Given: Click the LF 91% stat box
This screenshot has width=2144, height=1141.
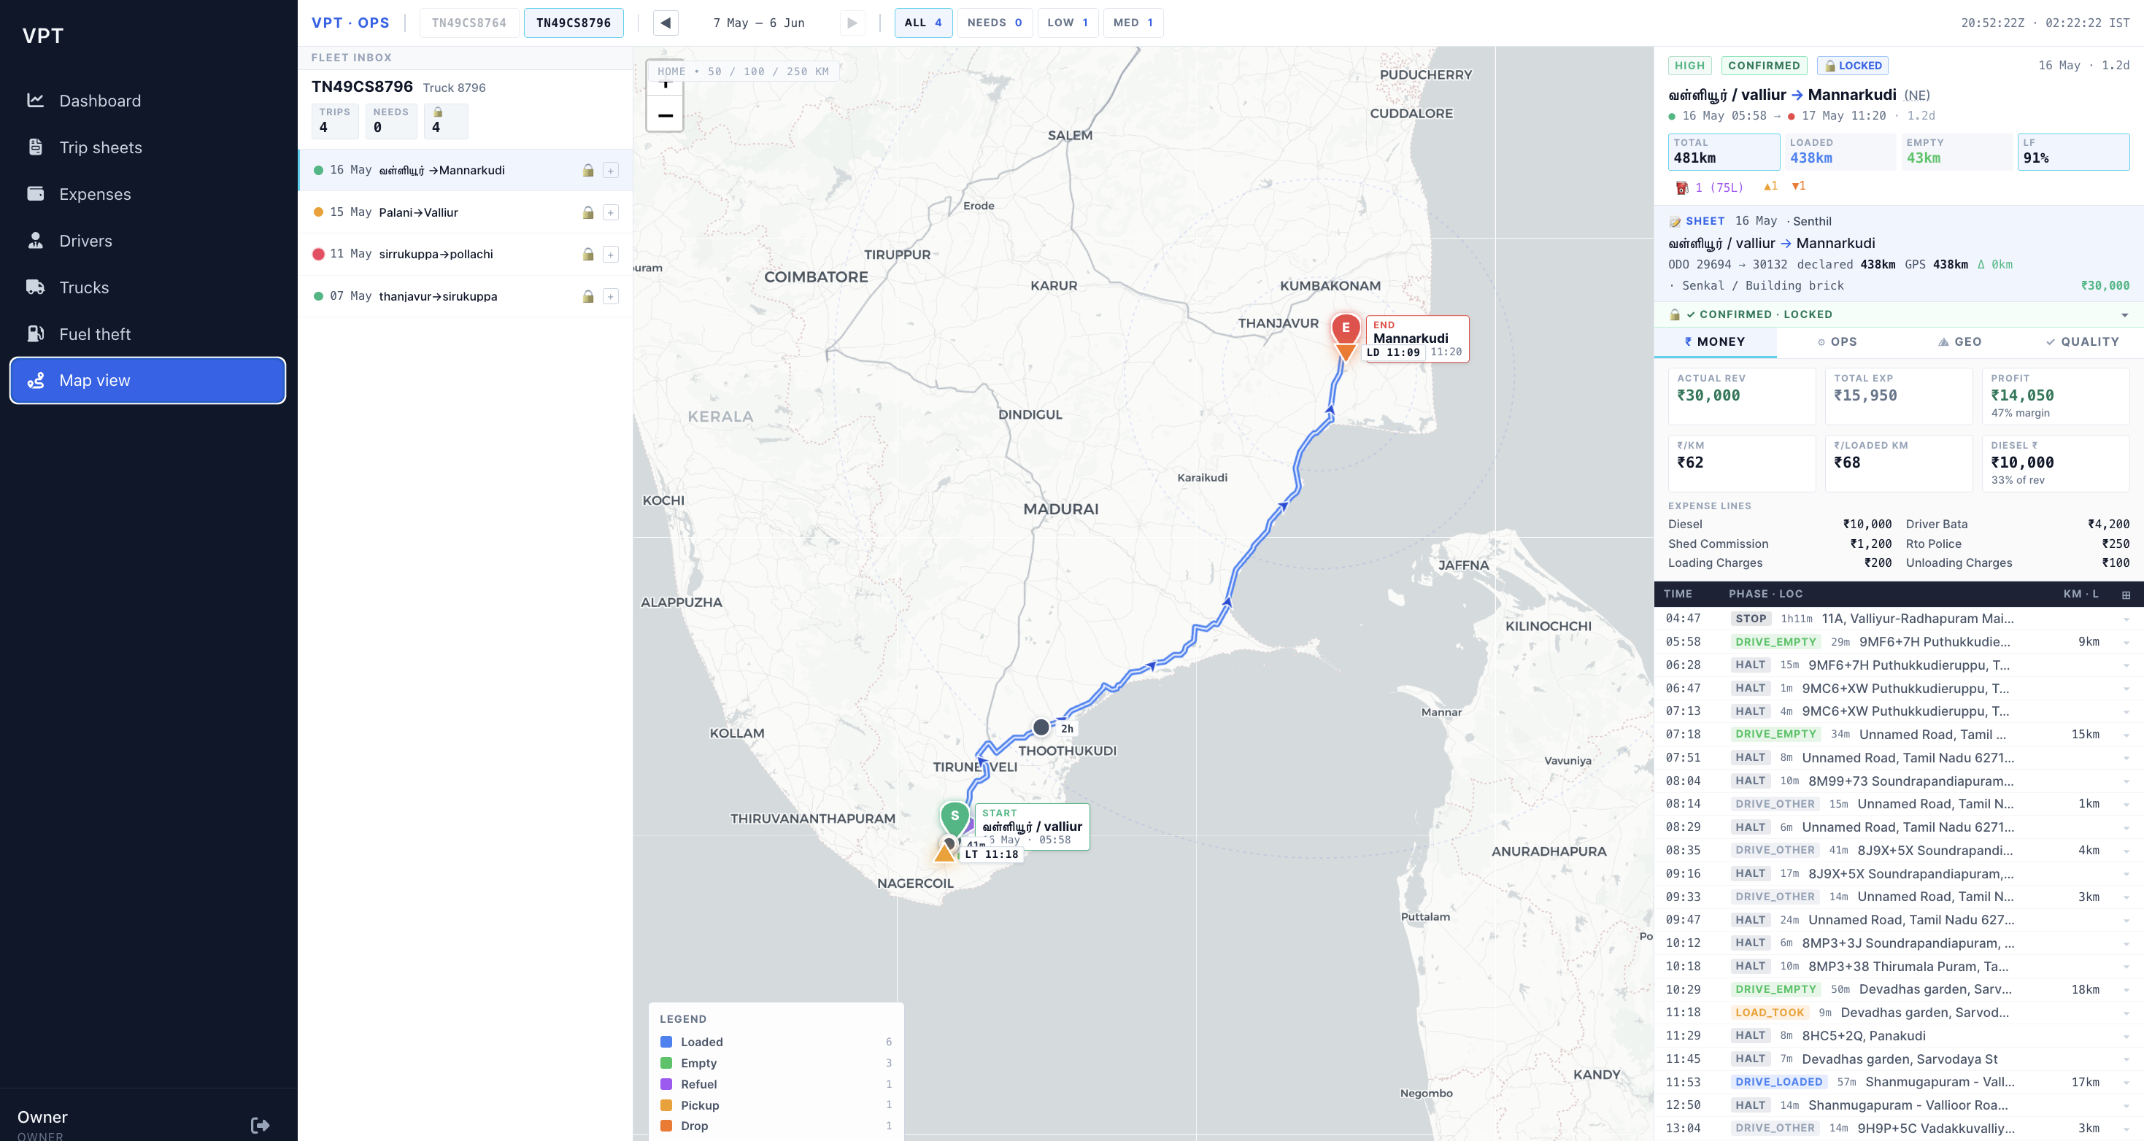Looking at the screenshot, I should click(2073, 152).
